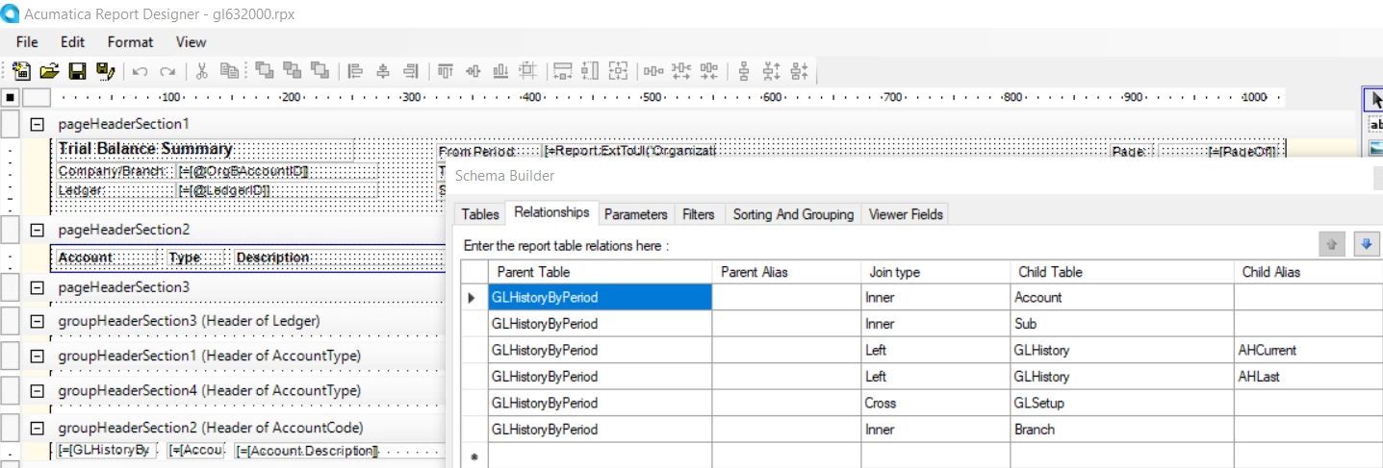Make vertical spacing equal
The width and height of the screenshot is (1383, 468).
coord(744,71)
